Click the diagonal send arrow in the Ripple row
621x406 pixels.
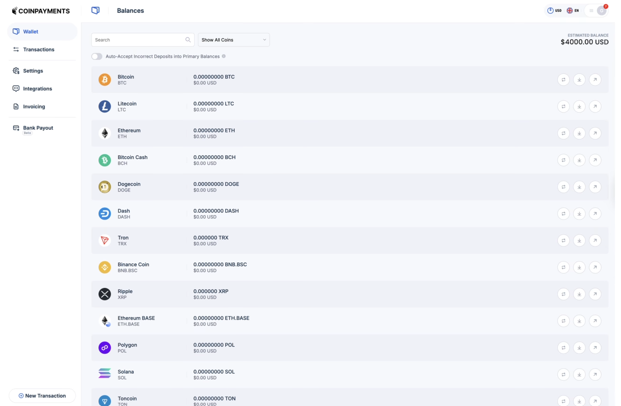pos(595,294)
